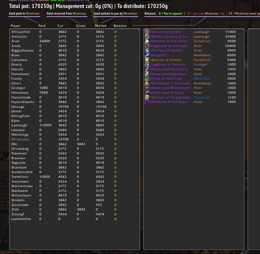
Task: Click winner name Grubgut for Leggings of Polarity
Action: [200, 64]
